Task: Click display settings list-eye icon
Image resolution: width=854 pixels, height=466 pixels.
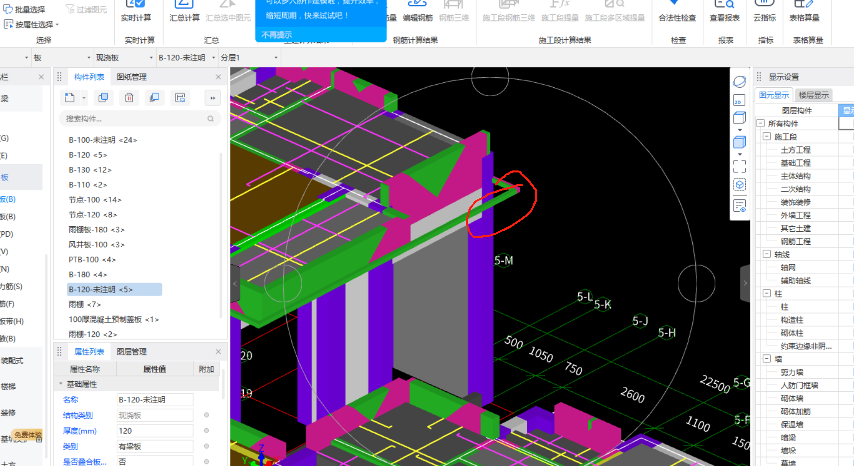Action: coord(740,205)
